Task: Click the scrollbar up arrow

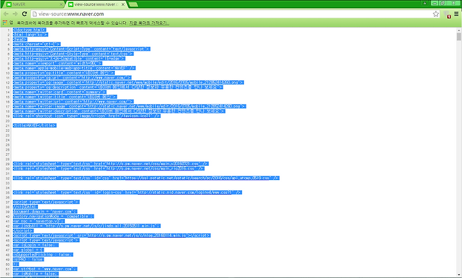Action: tap(459, 30)
